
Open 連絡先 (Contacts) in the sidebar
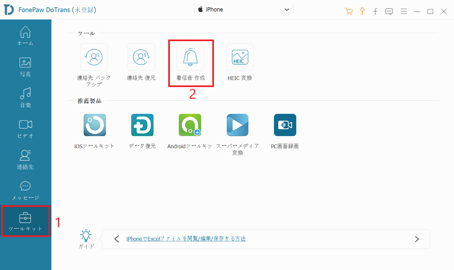tap(25, 160)
